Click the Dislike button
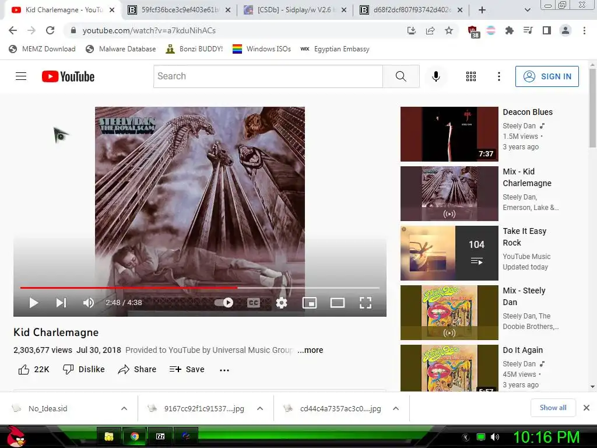 click(84, 369)
